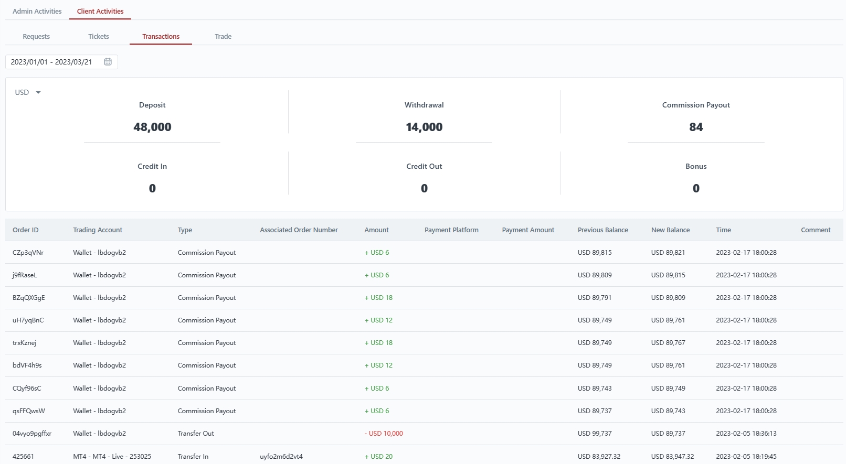The width and height of the screenshot is (846, 464).
Task: Click order ID CZp3qVNr
Action: click(x=28, y=252)
